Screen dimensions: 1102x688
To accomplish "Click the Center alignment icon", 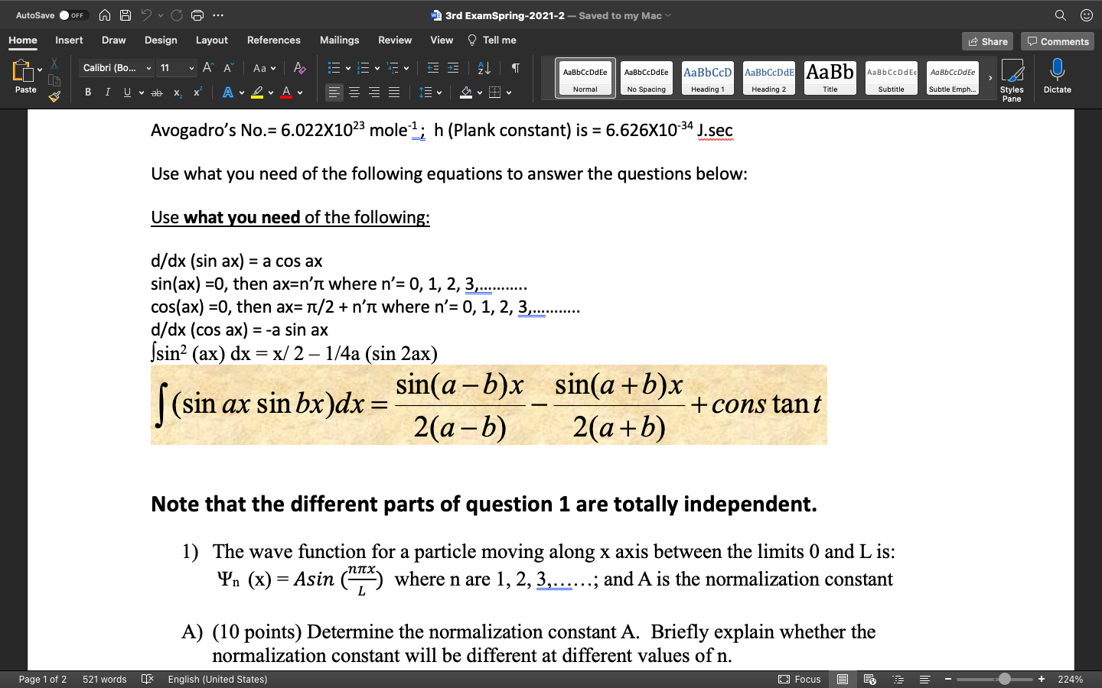I will (x=354, y=92).
